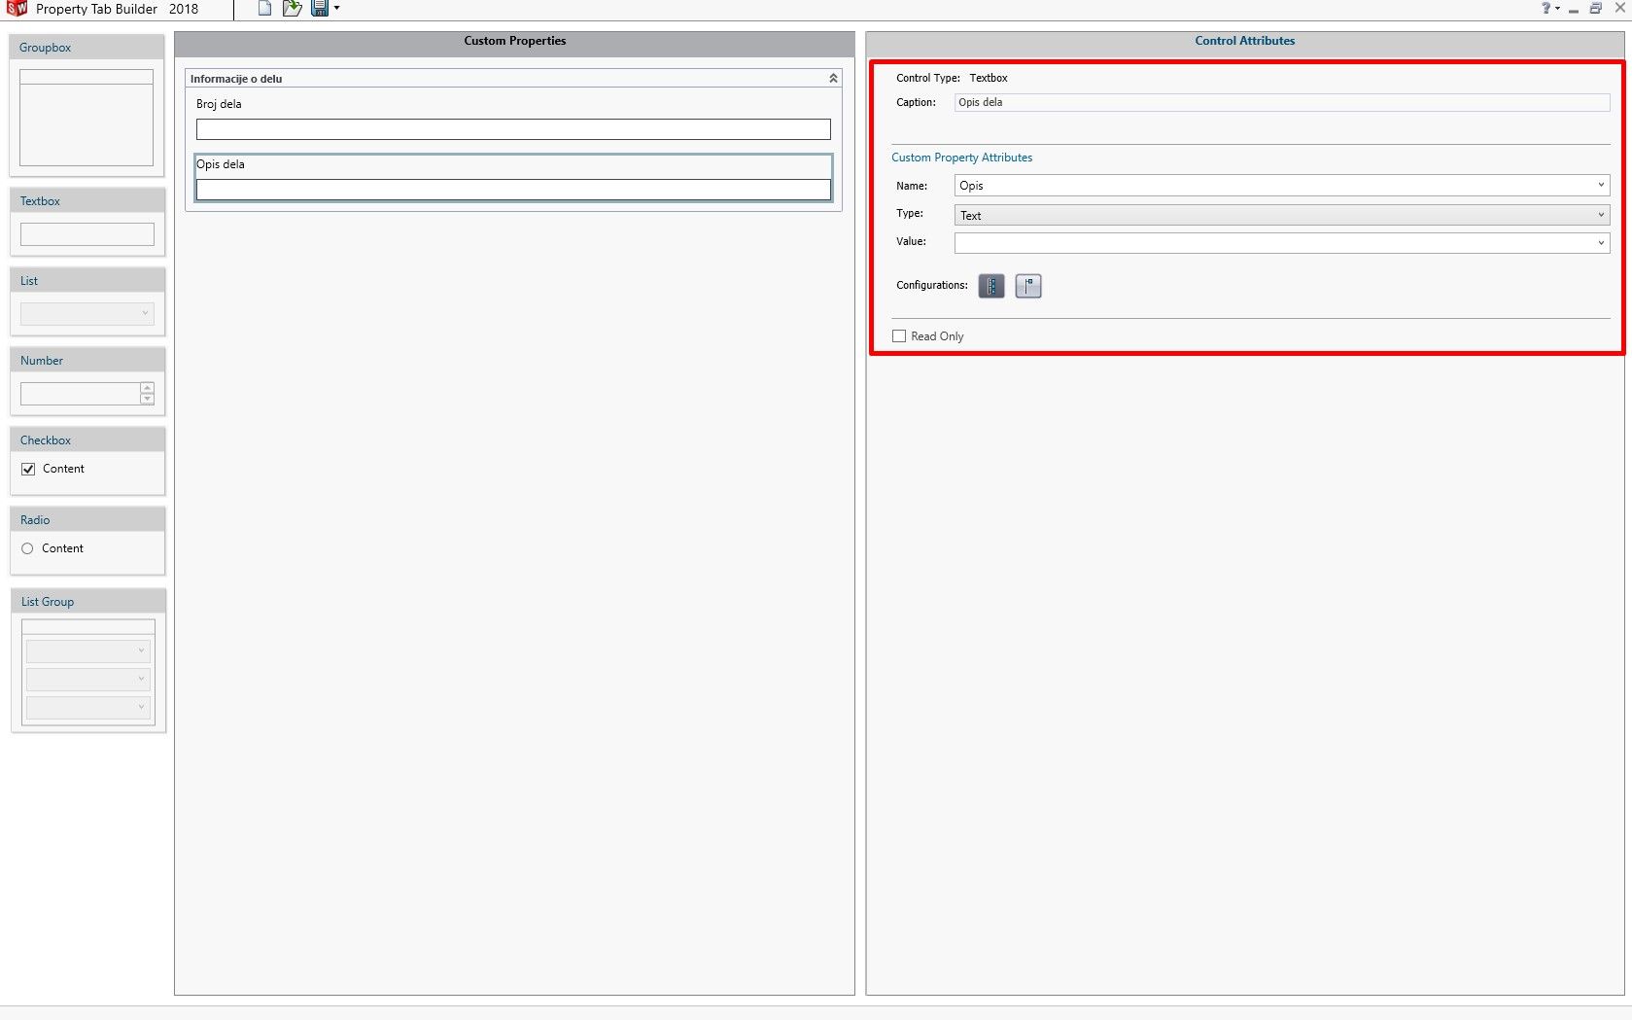Click the Control Attributes panel title

pos(1244,41)
